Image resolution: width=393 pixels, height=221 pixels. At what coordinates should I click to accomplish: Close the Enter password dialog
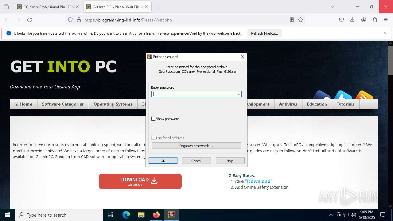pos(243,57)
